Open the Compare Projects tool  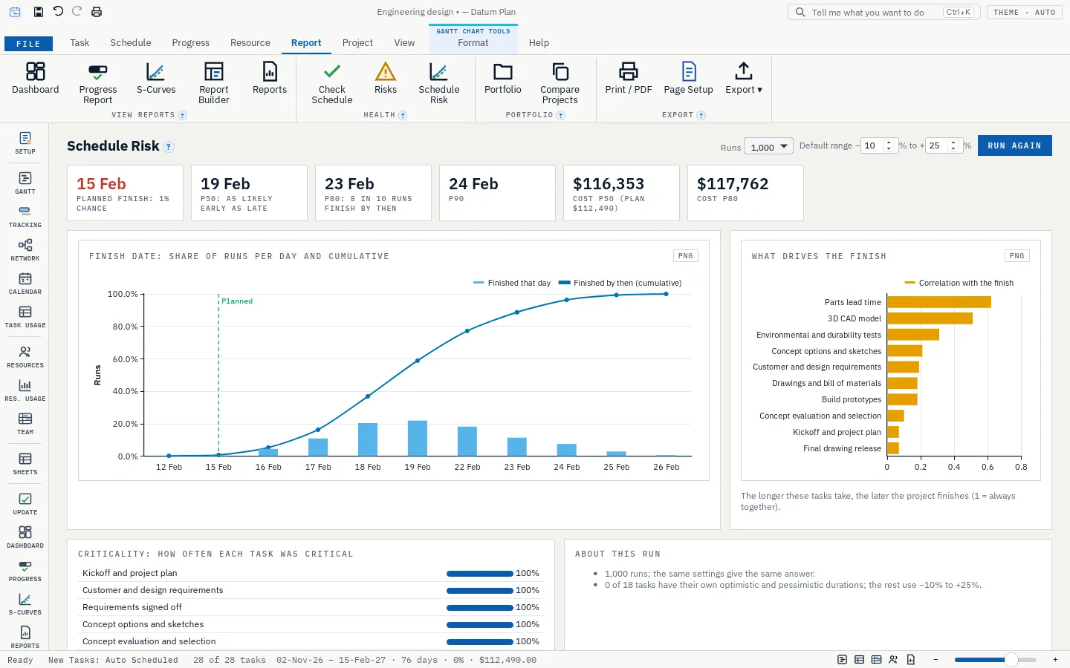click(x=560, y=83)
